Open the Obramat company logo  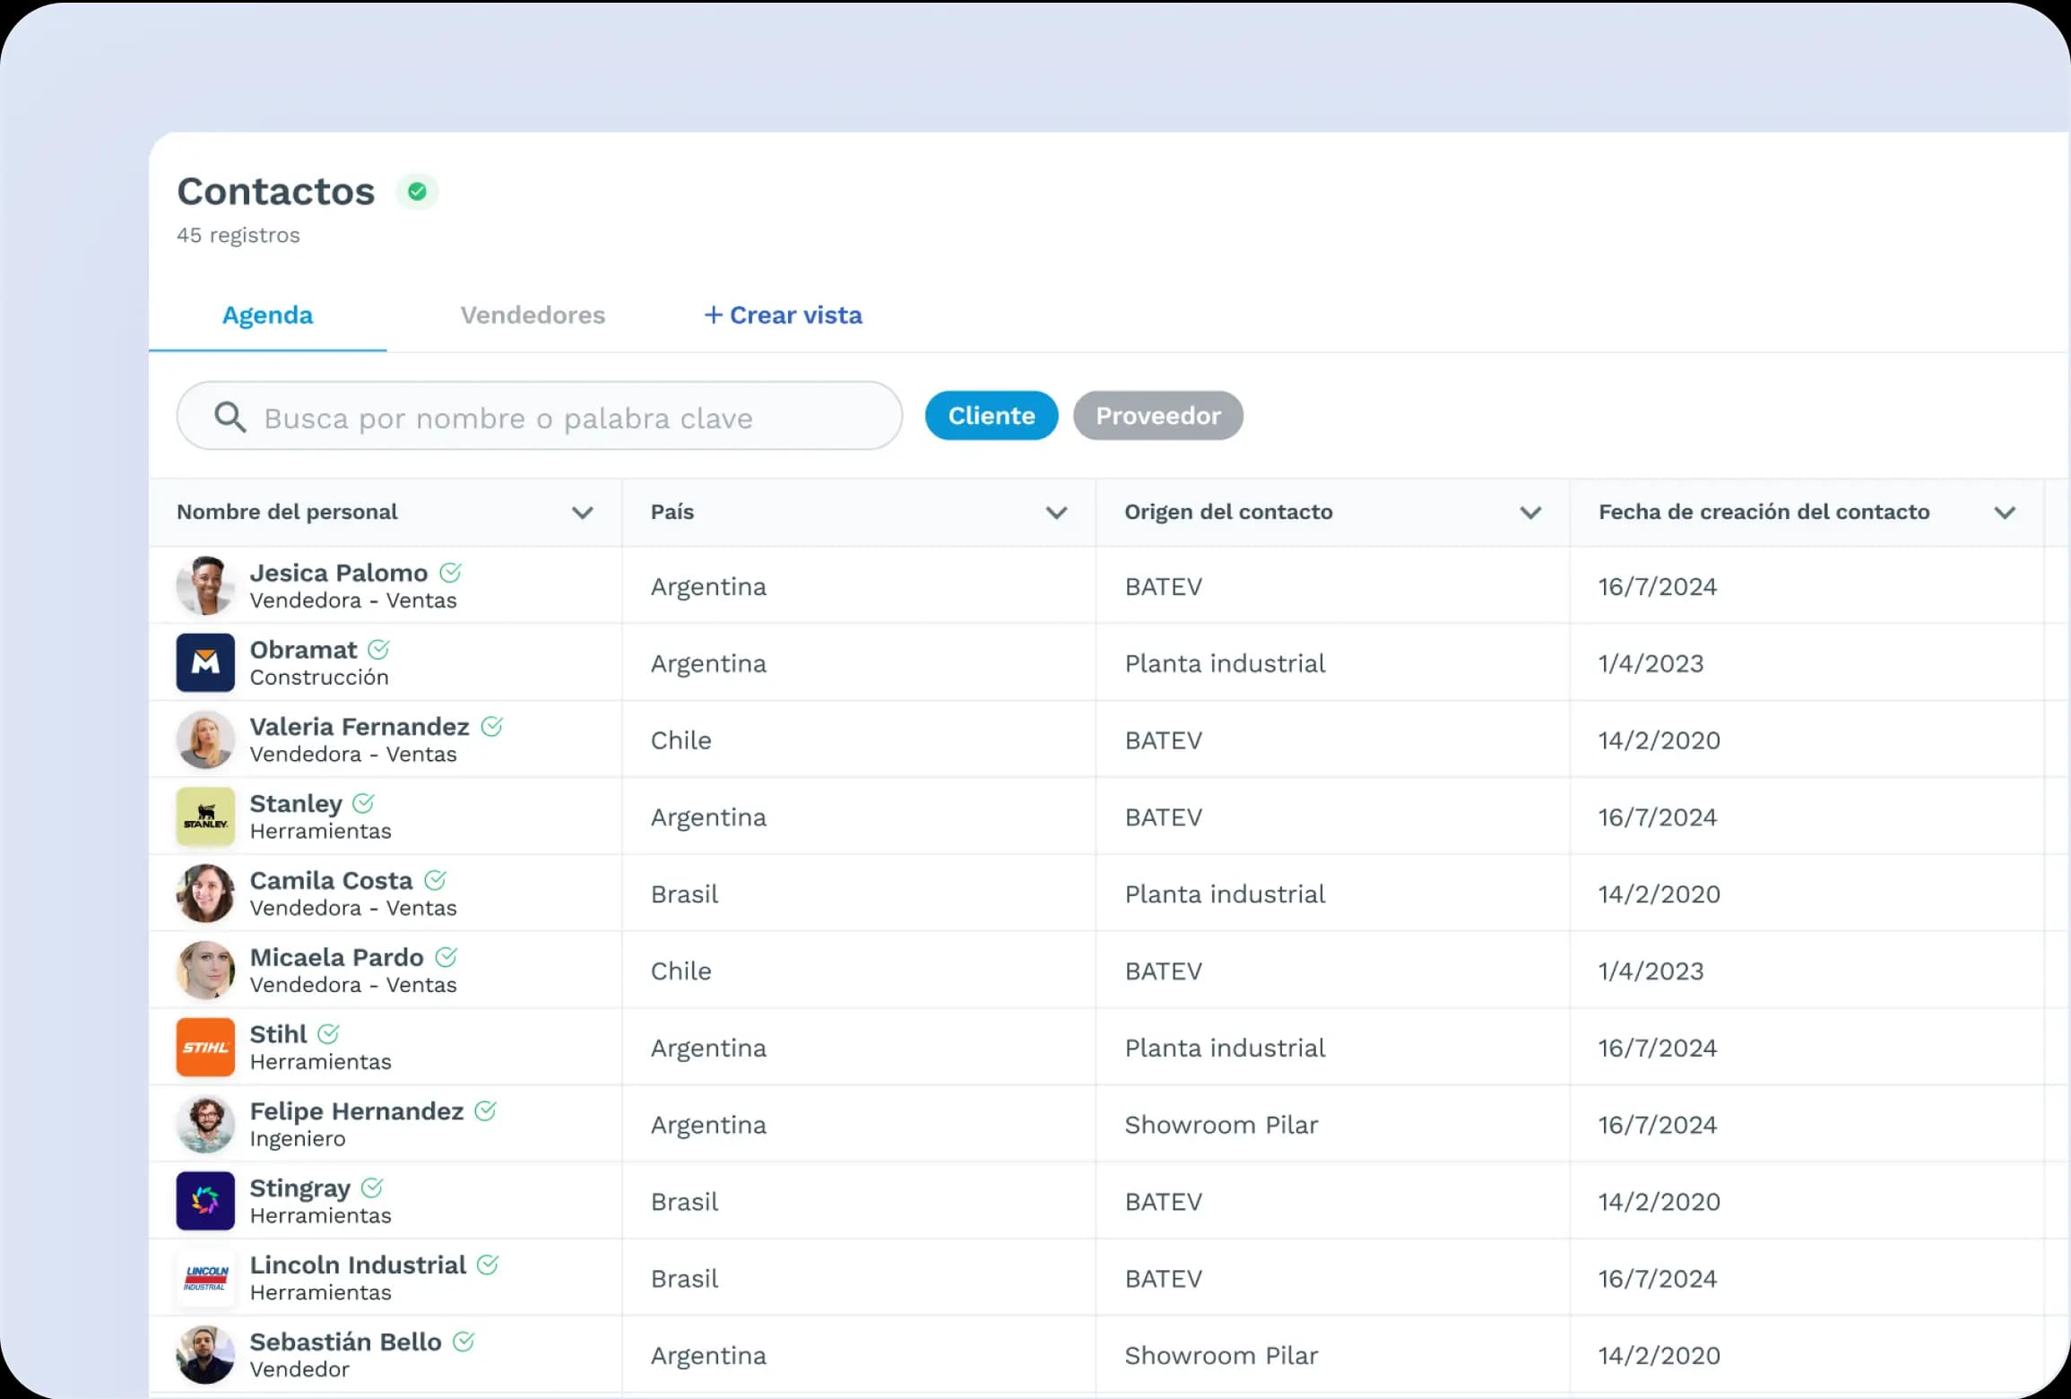(x=205, y=663)
